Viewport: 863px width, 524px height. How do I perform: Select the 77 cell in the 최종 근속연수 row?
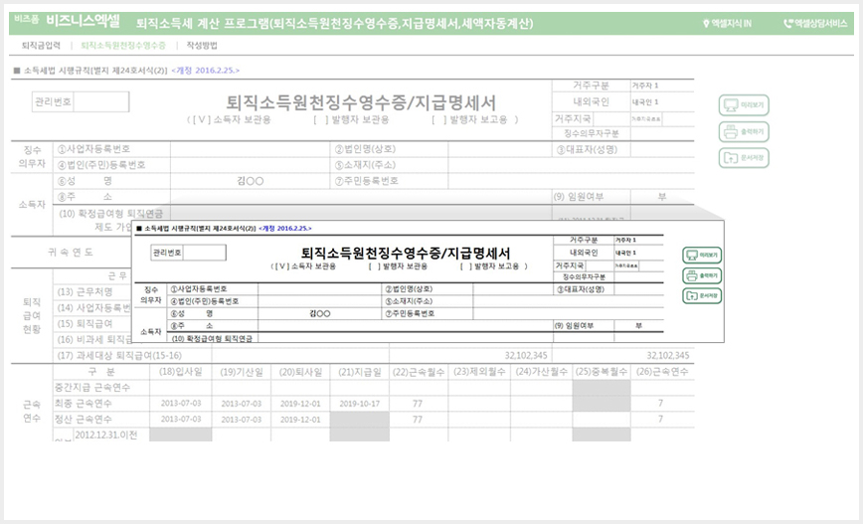(418, 404)
